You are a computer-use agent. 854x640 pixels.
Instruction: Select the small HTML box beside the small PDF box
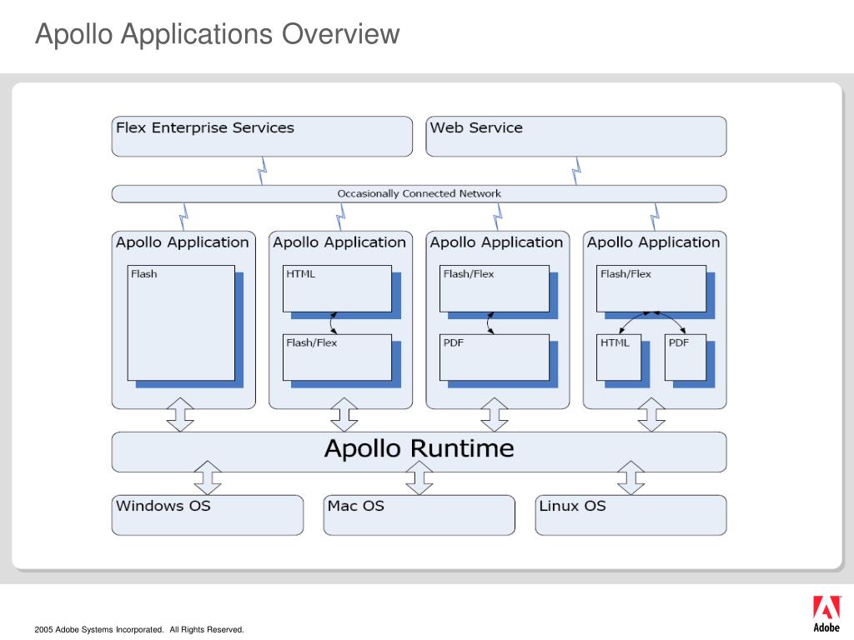(619, 357)
